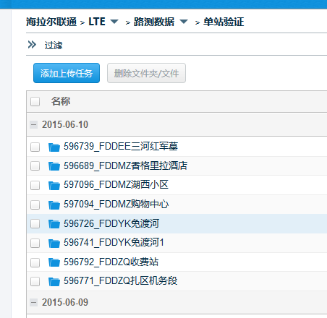Click folder icon for 596739_FDDEE三河红军墓
327x318 pixels.
coord(54,147)
